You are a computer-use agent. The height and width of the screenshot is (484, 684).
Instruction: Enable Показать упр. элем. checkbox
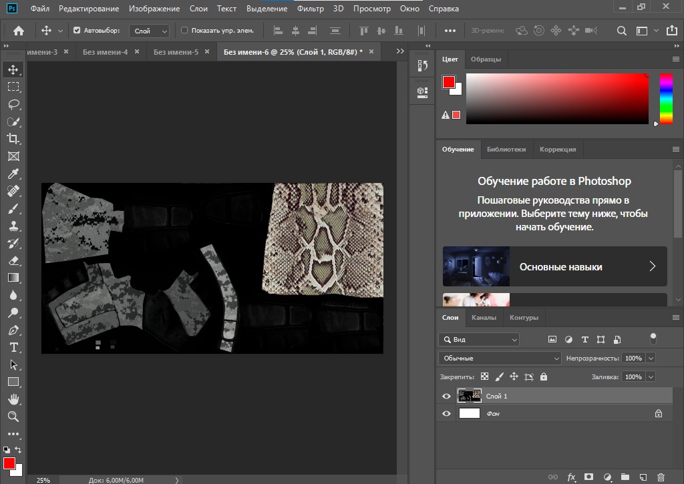pos(184,31)
